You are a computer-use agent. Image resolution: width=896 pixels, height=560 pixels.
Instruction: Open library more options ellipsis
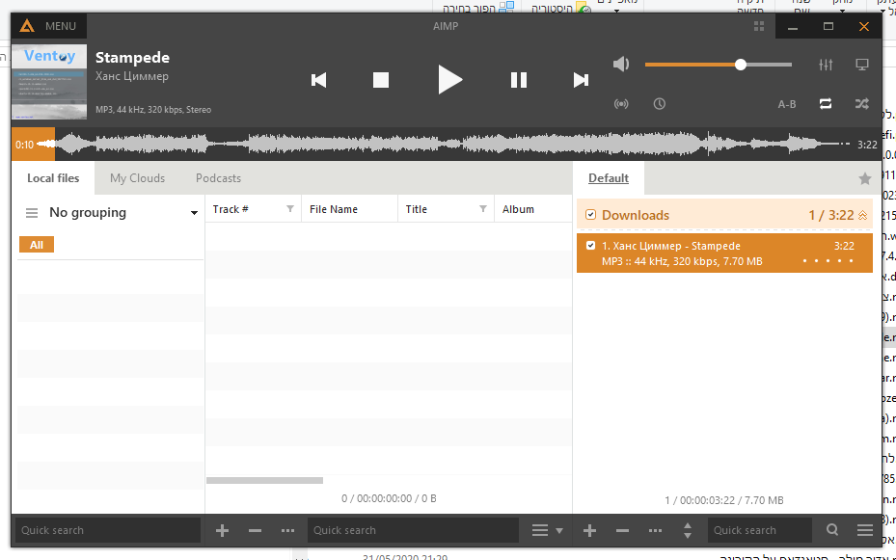coord(288,531)
